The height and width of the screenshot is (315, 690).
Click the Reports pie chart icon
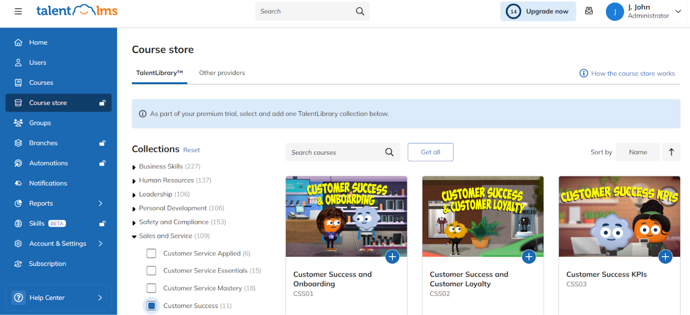pyautogui.click(x=18, y=203)
